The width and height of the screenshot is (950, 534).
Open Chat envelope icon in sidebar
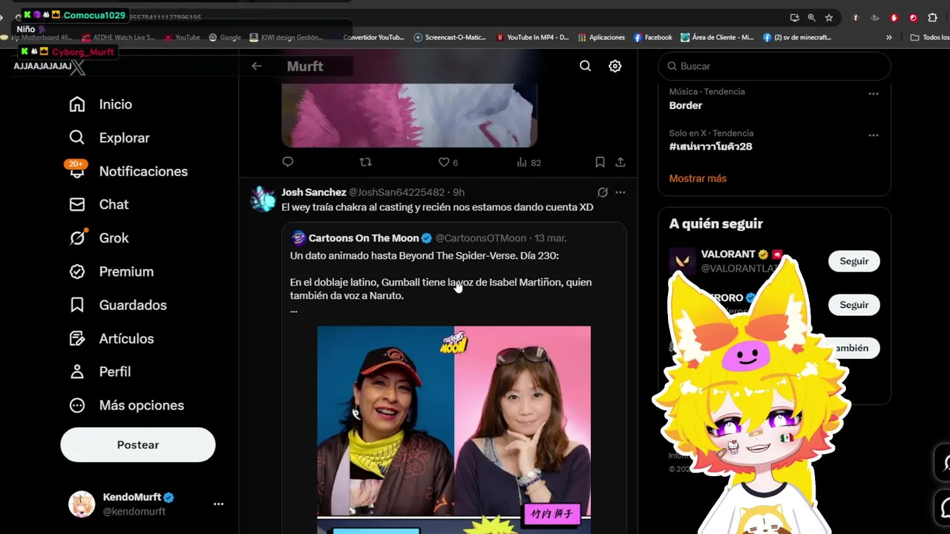(77, 205)
